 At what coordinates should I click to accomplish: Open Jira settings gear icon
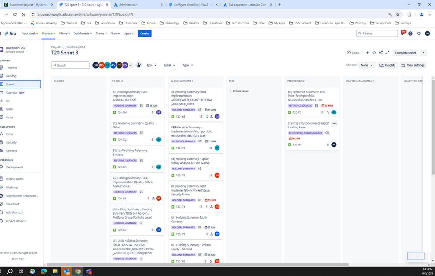418,34
